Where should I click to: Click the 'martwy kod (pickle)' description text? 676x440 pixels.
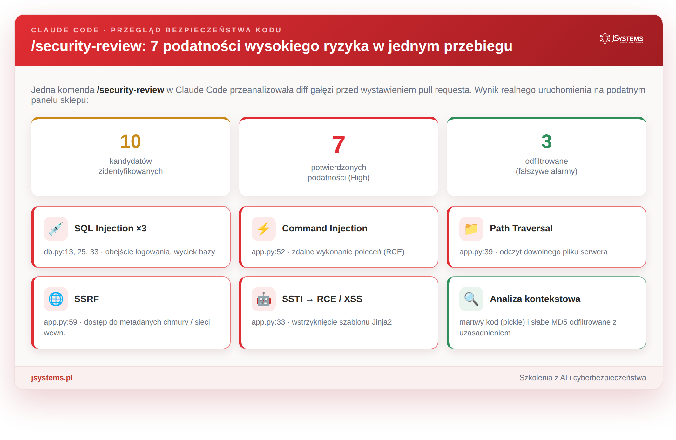537,327
